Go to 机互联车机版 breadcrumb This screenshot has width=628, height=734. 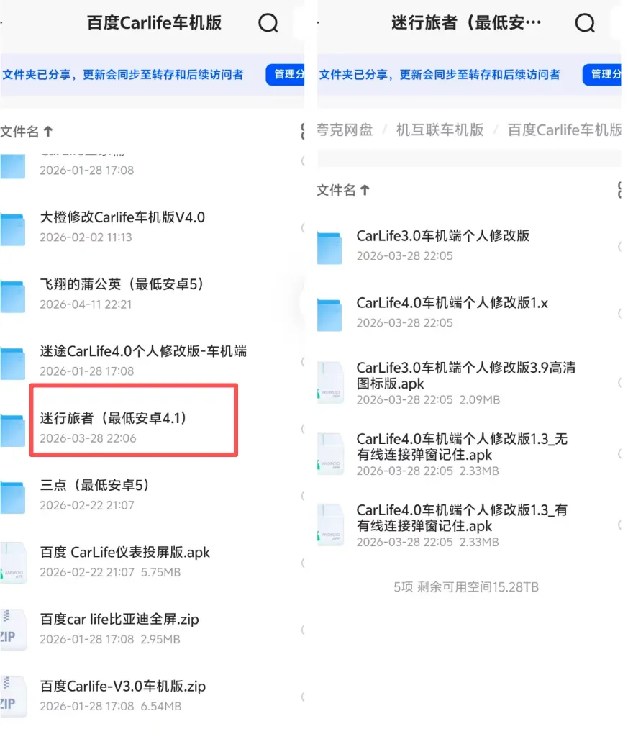tap(440, 130)
